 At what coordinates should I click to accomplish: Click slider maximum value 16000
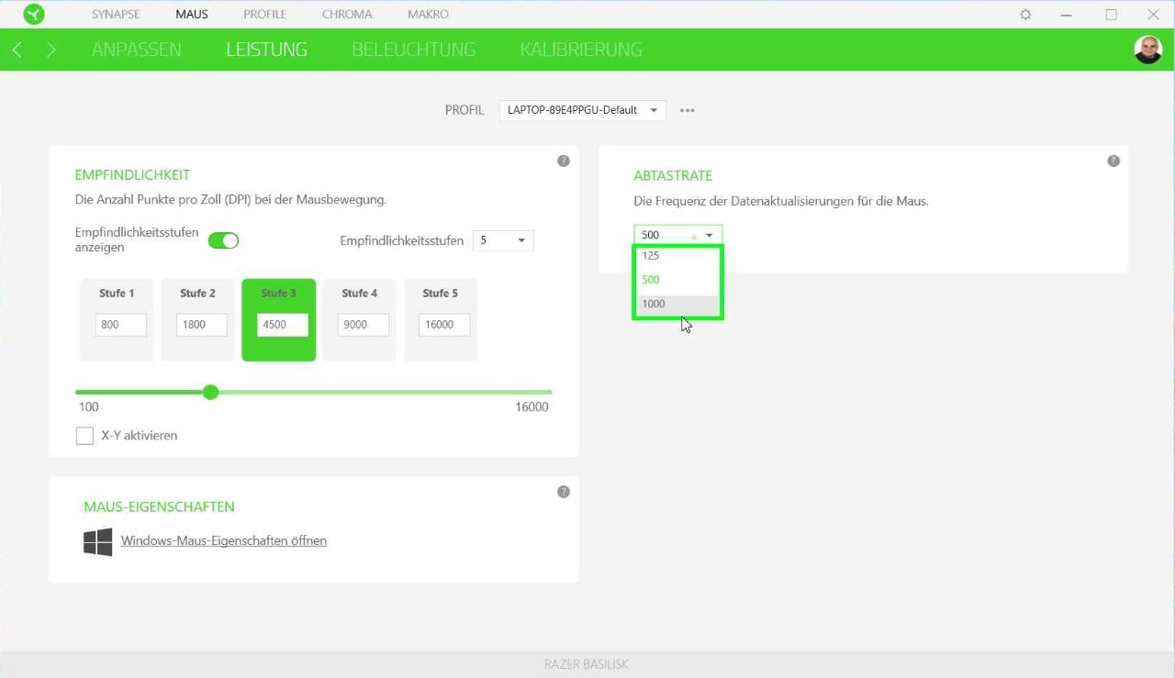coord(532,407)
